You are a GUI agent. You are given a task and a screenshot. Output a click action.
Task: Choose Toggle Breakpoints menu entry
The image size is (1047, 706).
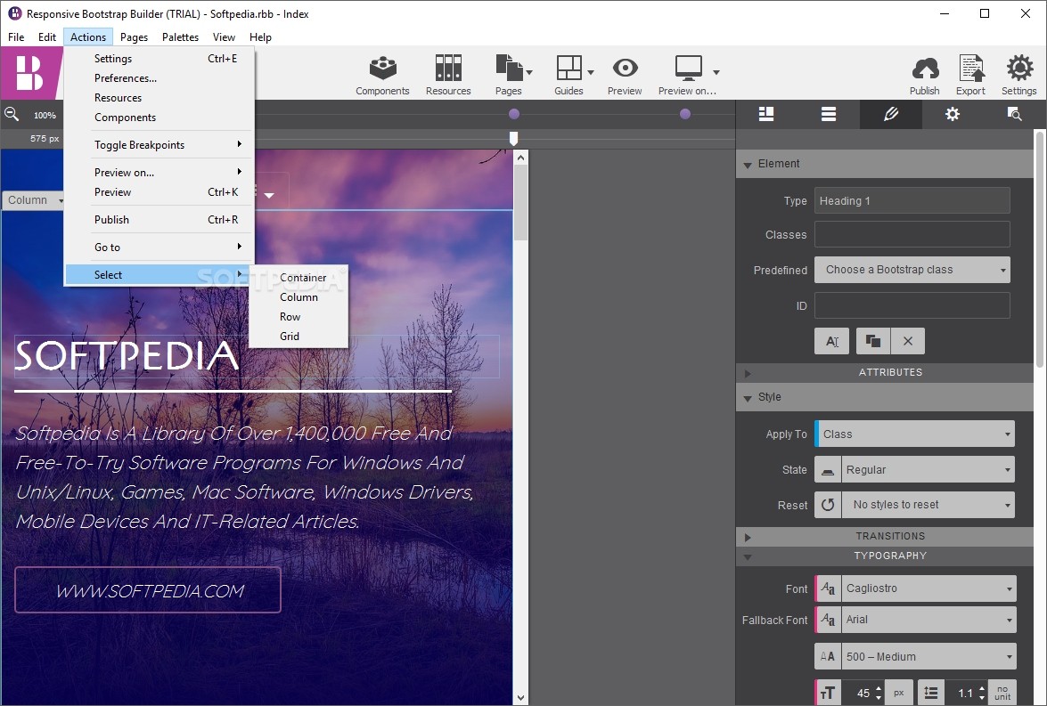click(160, 145)
